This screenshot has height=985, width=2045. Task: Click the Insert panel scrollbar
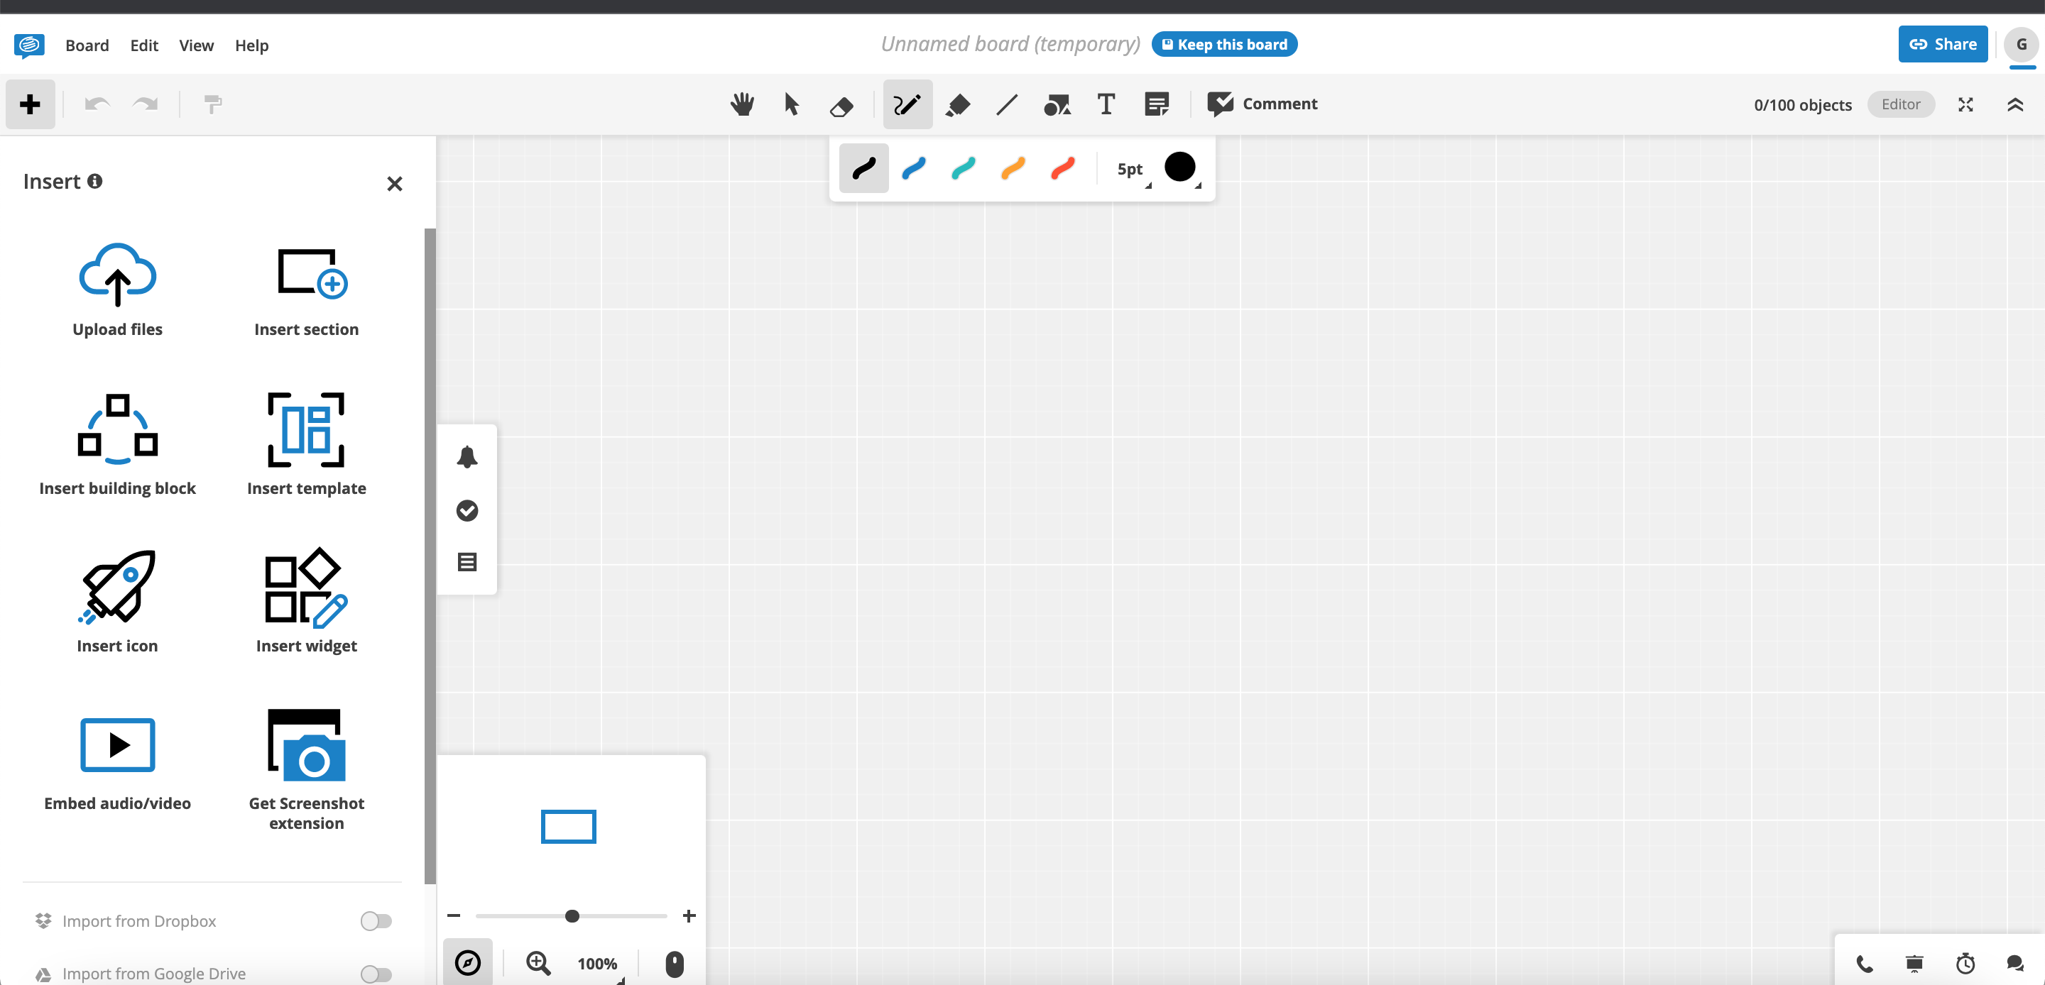click(x=430, y=556)
